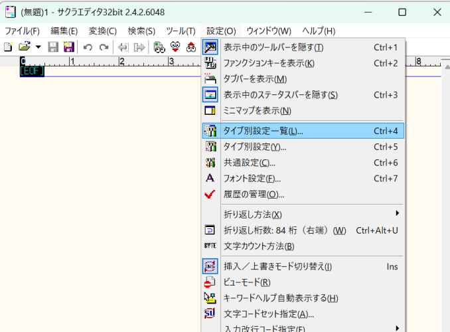
Task: Expand the dropdown arrow beside the Open icon
Action: [38, 47]
